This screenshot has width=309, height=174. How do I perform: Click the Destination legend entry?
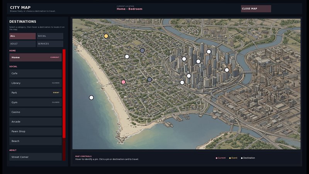point(248,158)
